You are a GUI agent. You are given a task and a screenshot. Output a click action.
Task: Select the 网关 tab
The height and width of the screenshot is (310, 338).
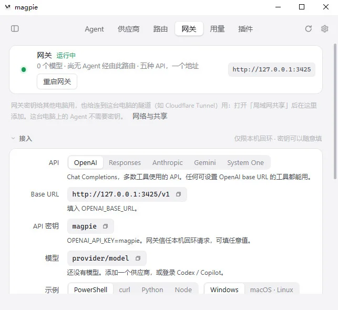(x=189, y=29)
